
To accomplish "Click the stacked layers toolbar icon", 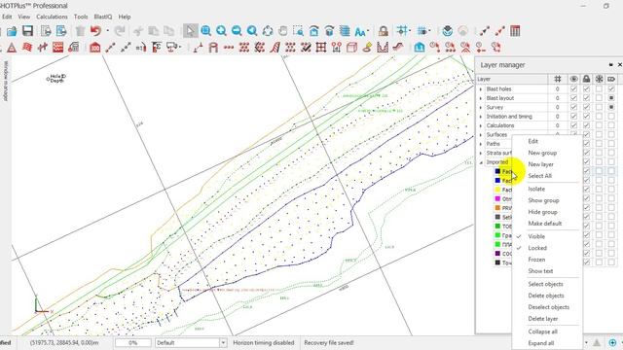I will coord(345,31).
